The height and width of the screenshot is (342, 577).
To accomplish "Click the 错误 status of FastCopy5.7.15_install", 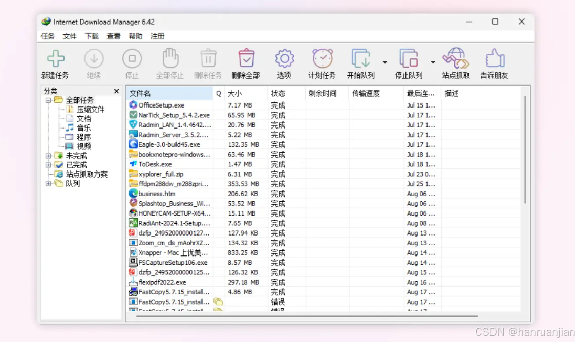I will (278, 302).
